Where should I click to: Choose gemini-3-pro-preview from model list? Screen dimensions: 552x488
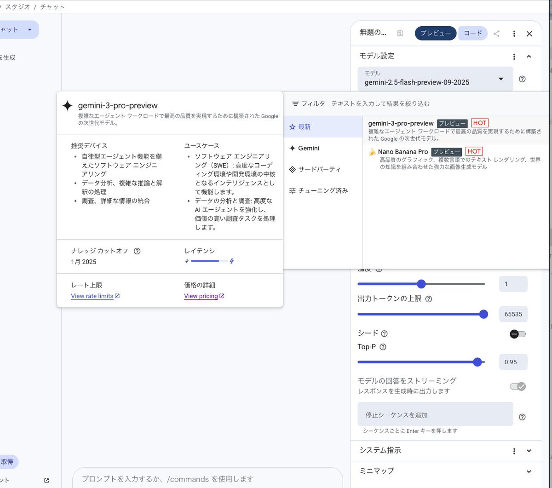click(x=456, y=130)
